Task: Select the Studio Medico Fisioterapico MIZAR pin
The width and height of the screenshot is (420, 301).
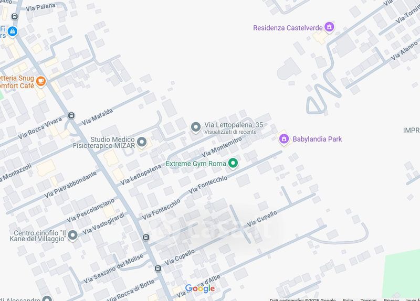Action: 142,142
